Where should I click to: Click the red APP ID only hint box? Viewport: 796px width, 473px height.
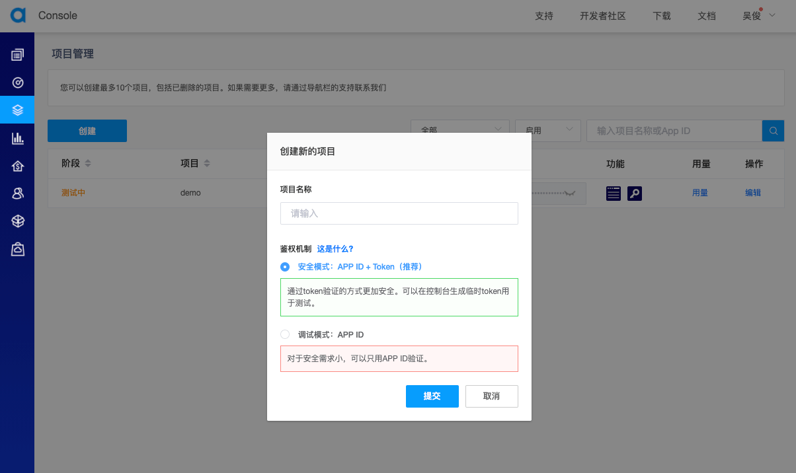click(x=399, y=359)
